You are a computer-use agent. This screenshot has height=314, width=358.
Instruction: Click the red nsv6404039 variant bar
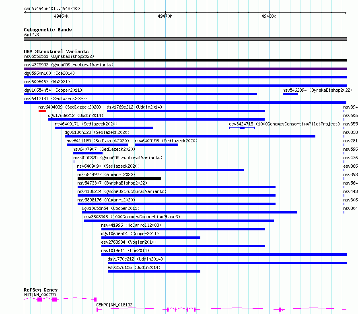click(43, 111)
